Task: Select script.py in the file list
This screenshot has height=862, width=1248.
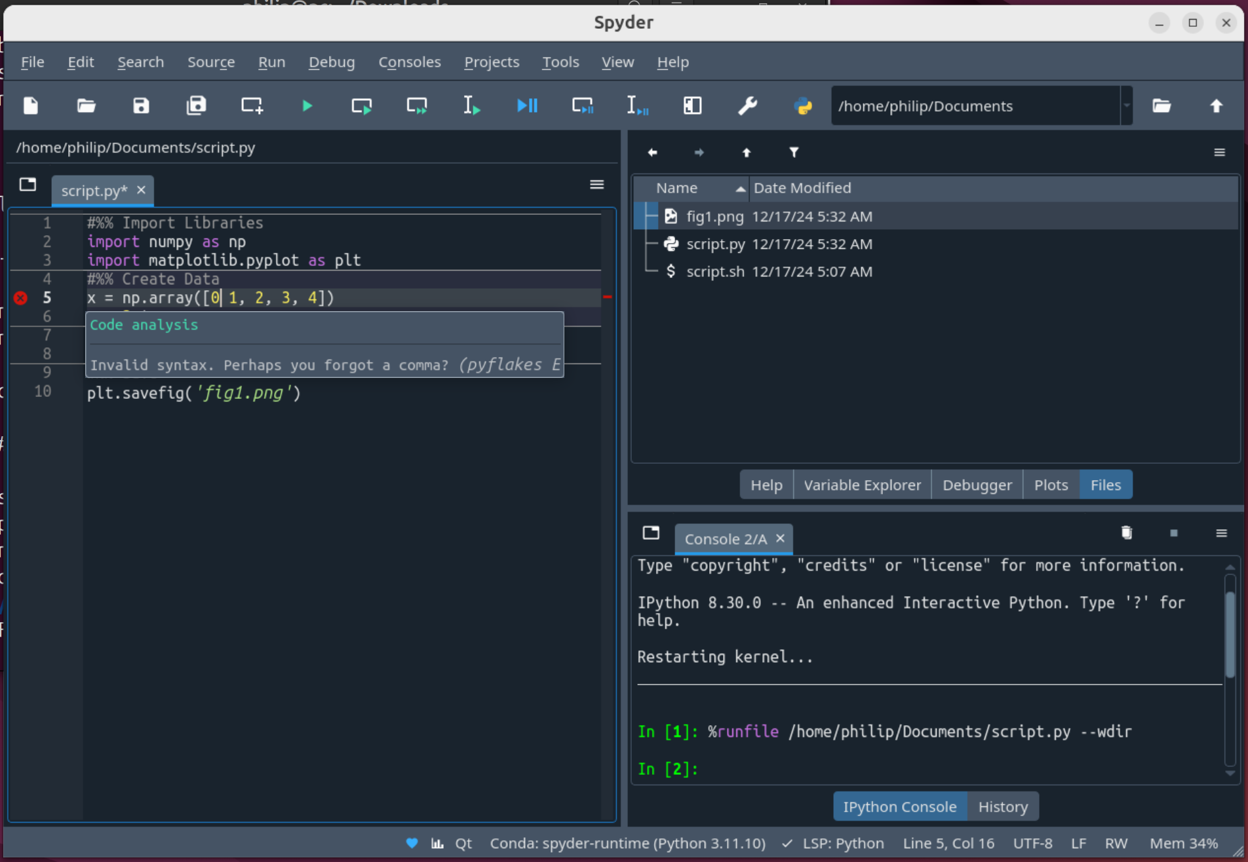Action: tap(936, 244)
